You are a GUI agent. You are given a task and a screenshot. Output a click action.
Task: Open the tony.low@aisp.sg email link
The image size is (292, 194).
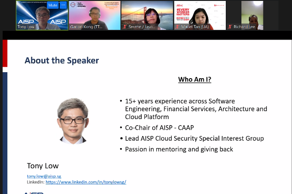44,176
